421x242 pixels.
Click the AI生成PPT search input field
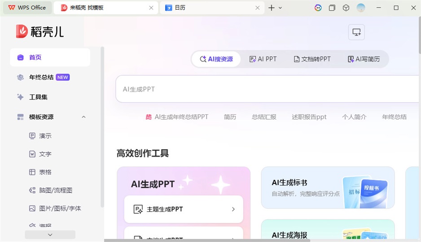tap(265, 89)
